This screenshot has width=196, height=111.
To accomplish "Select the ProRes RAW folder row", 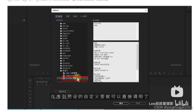I will pyautogui.click(x=72, y=56).
